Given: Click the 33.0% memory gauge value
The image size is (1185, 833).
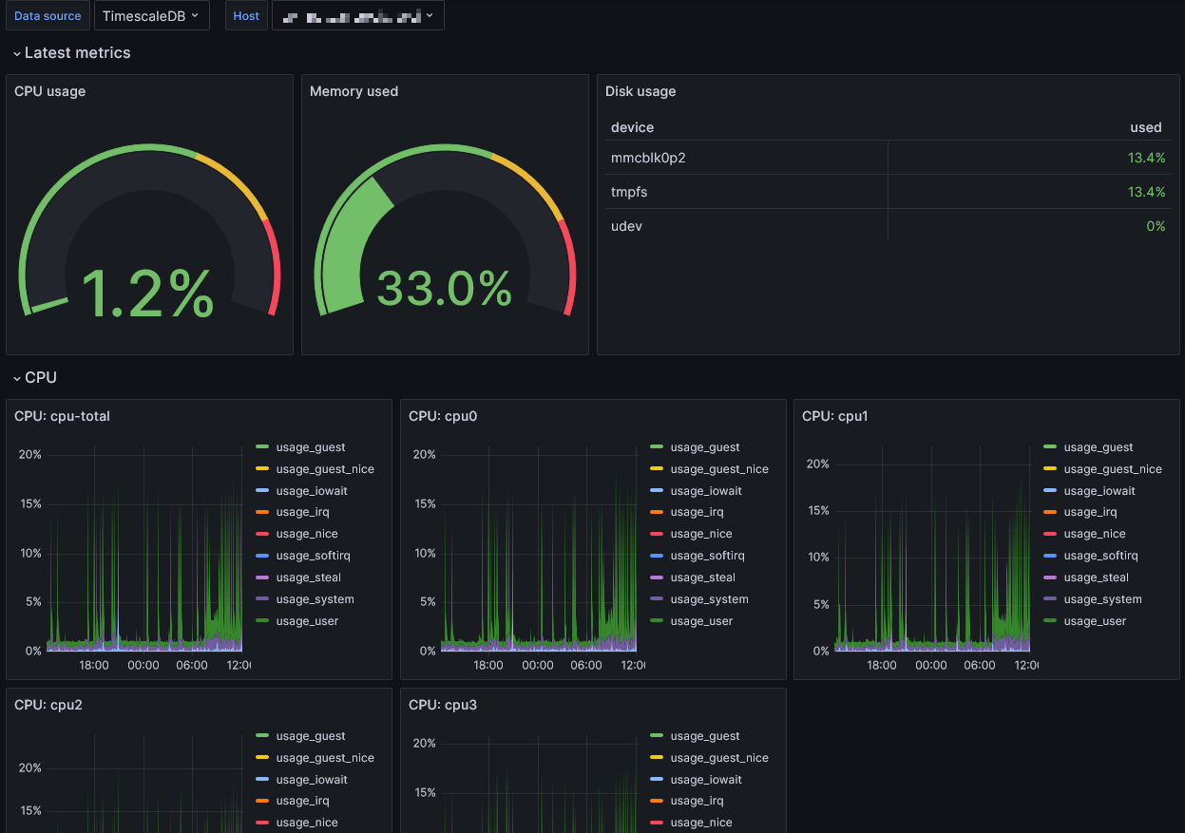Looking at the screenshot, I should pyautogui.click(x=444, y=289).
